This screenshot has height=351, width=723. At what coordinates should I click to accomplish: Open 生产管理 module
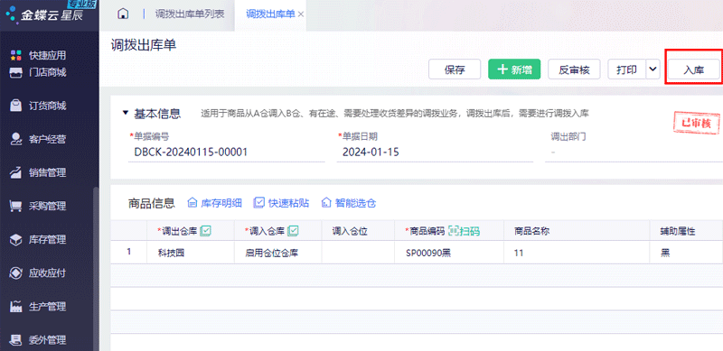[38, 306]
